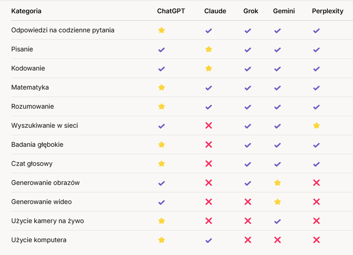Click Claude's checkmark for Użycie komputera

(x=209, y=240)
